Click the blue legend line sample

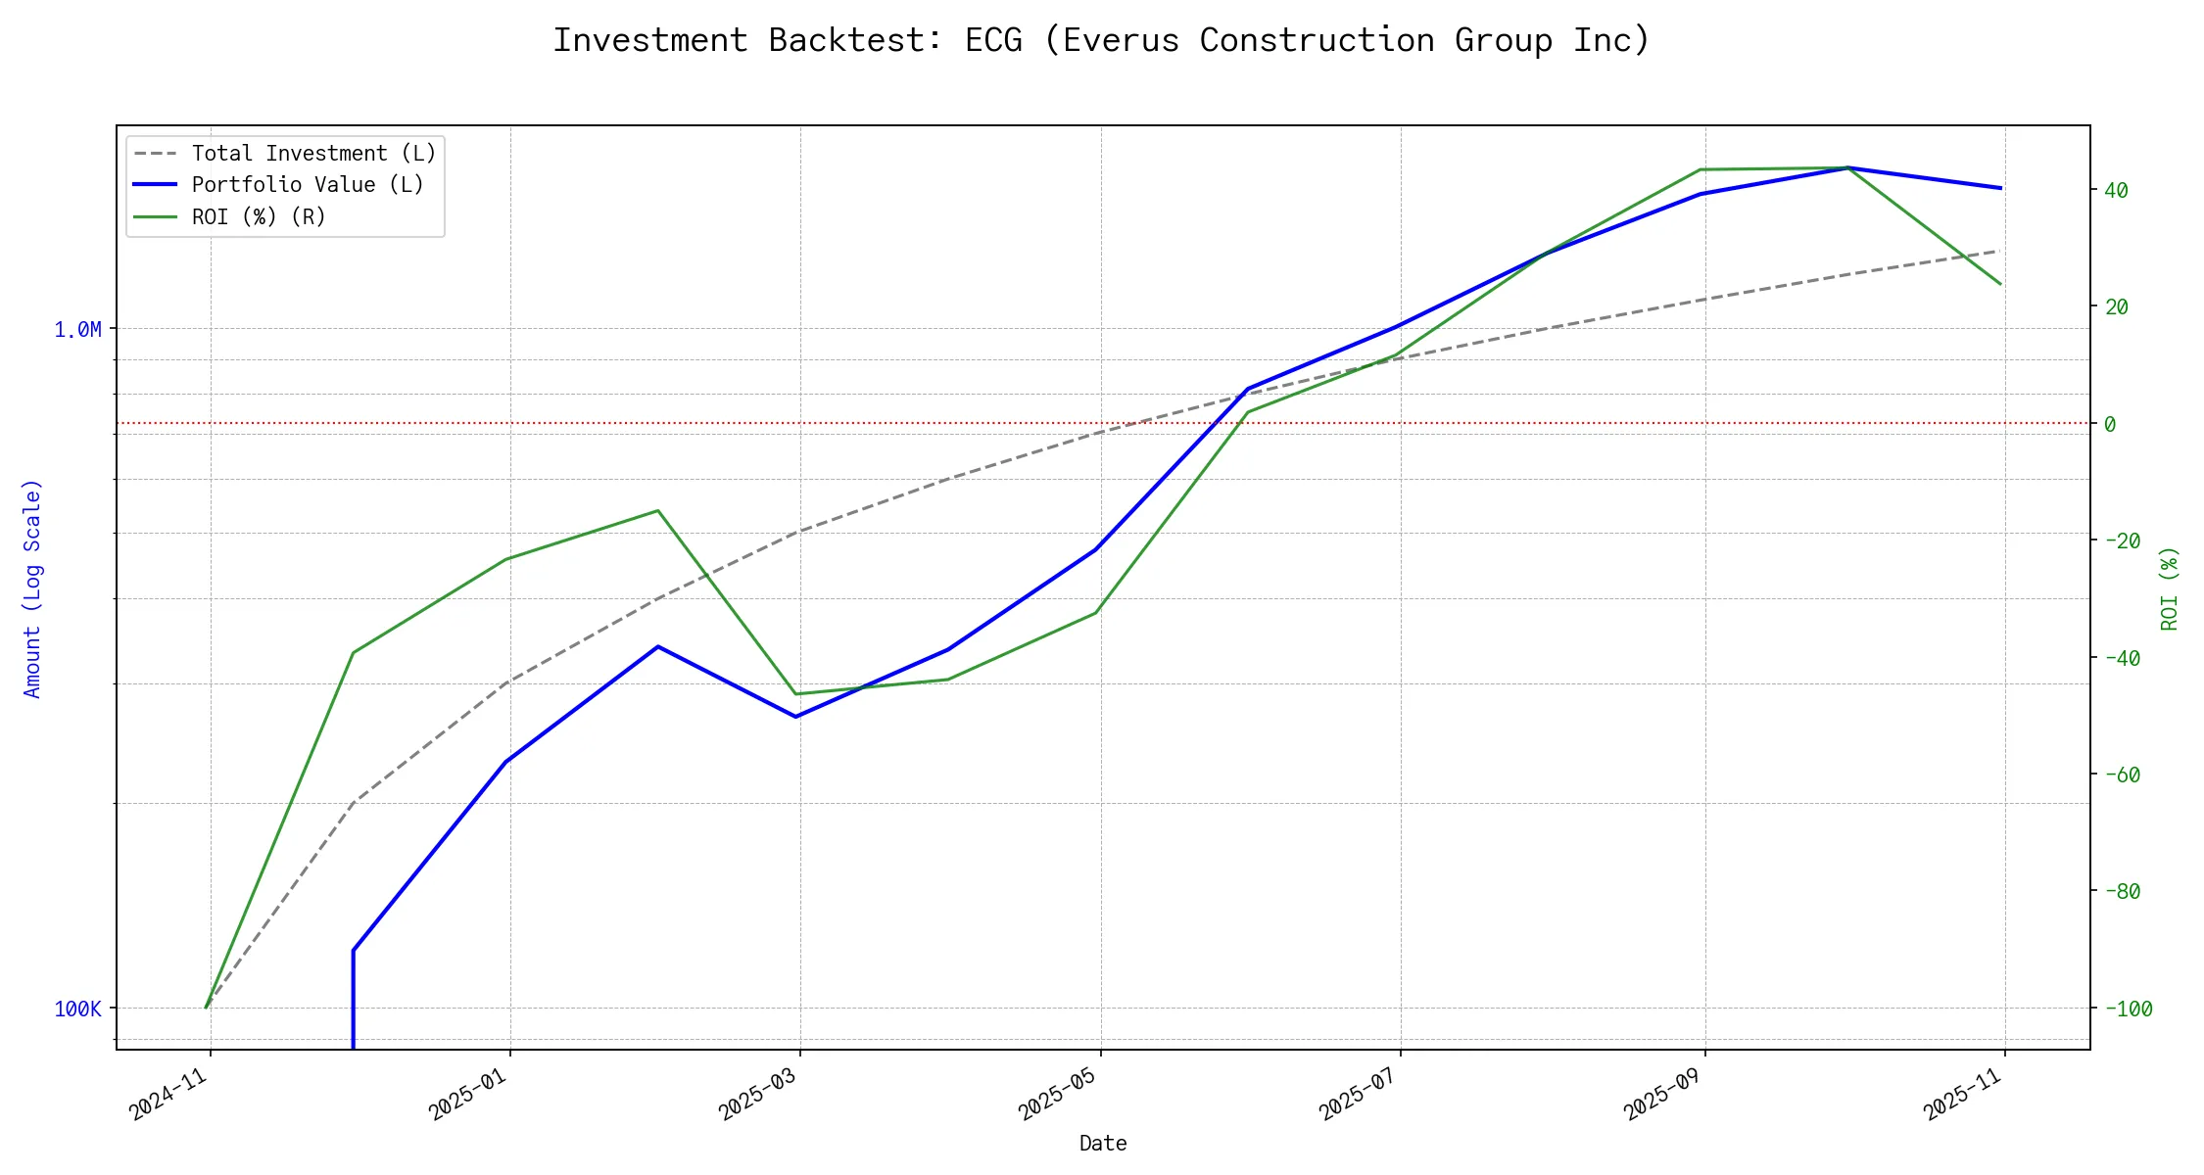tap(155, 185)
